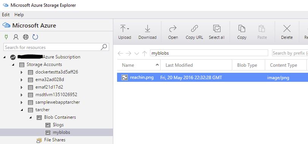Collapse the Azure Subscription node

[5, 57]
